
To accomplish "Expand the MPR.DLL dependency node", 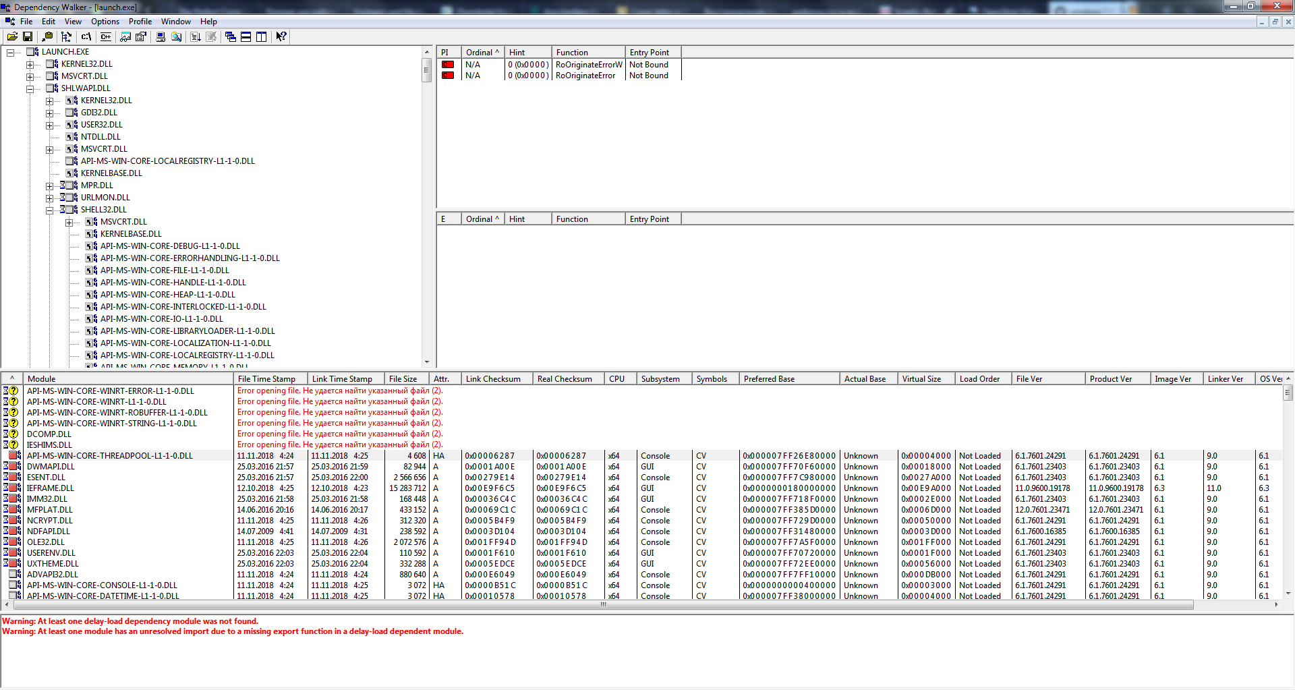I will [x=50, y=185].
